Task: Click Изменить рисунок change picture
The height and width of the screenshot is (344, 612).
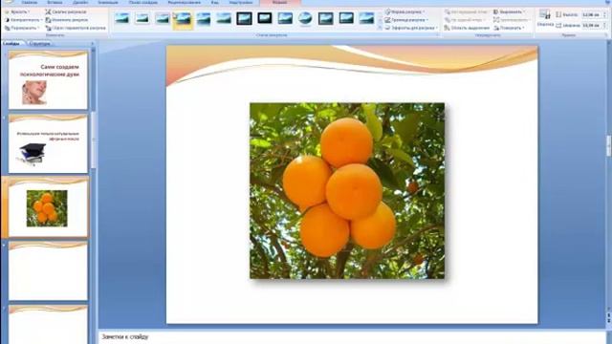Action: click(67, 20)
